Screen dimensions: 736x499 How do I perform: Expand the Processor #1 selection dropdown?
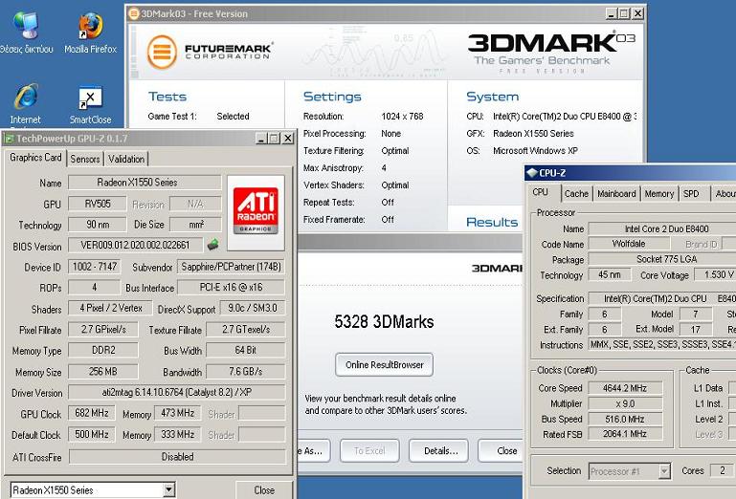(x=663, y=471)
